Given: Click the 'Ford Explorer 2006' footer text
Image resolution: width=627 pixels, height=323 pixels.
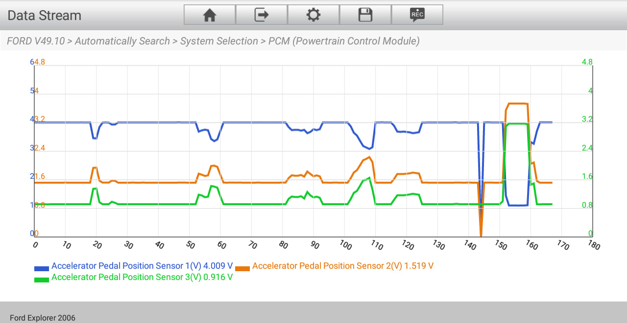Looking at the screenshot, I should (x=43, y=318).
